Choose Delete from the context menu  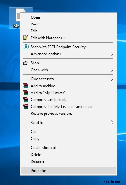pos(68,155)
